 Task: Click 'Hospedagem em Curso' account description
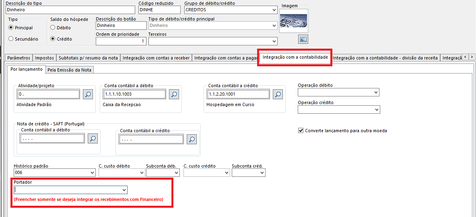(230, 105)
